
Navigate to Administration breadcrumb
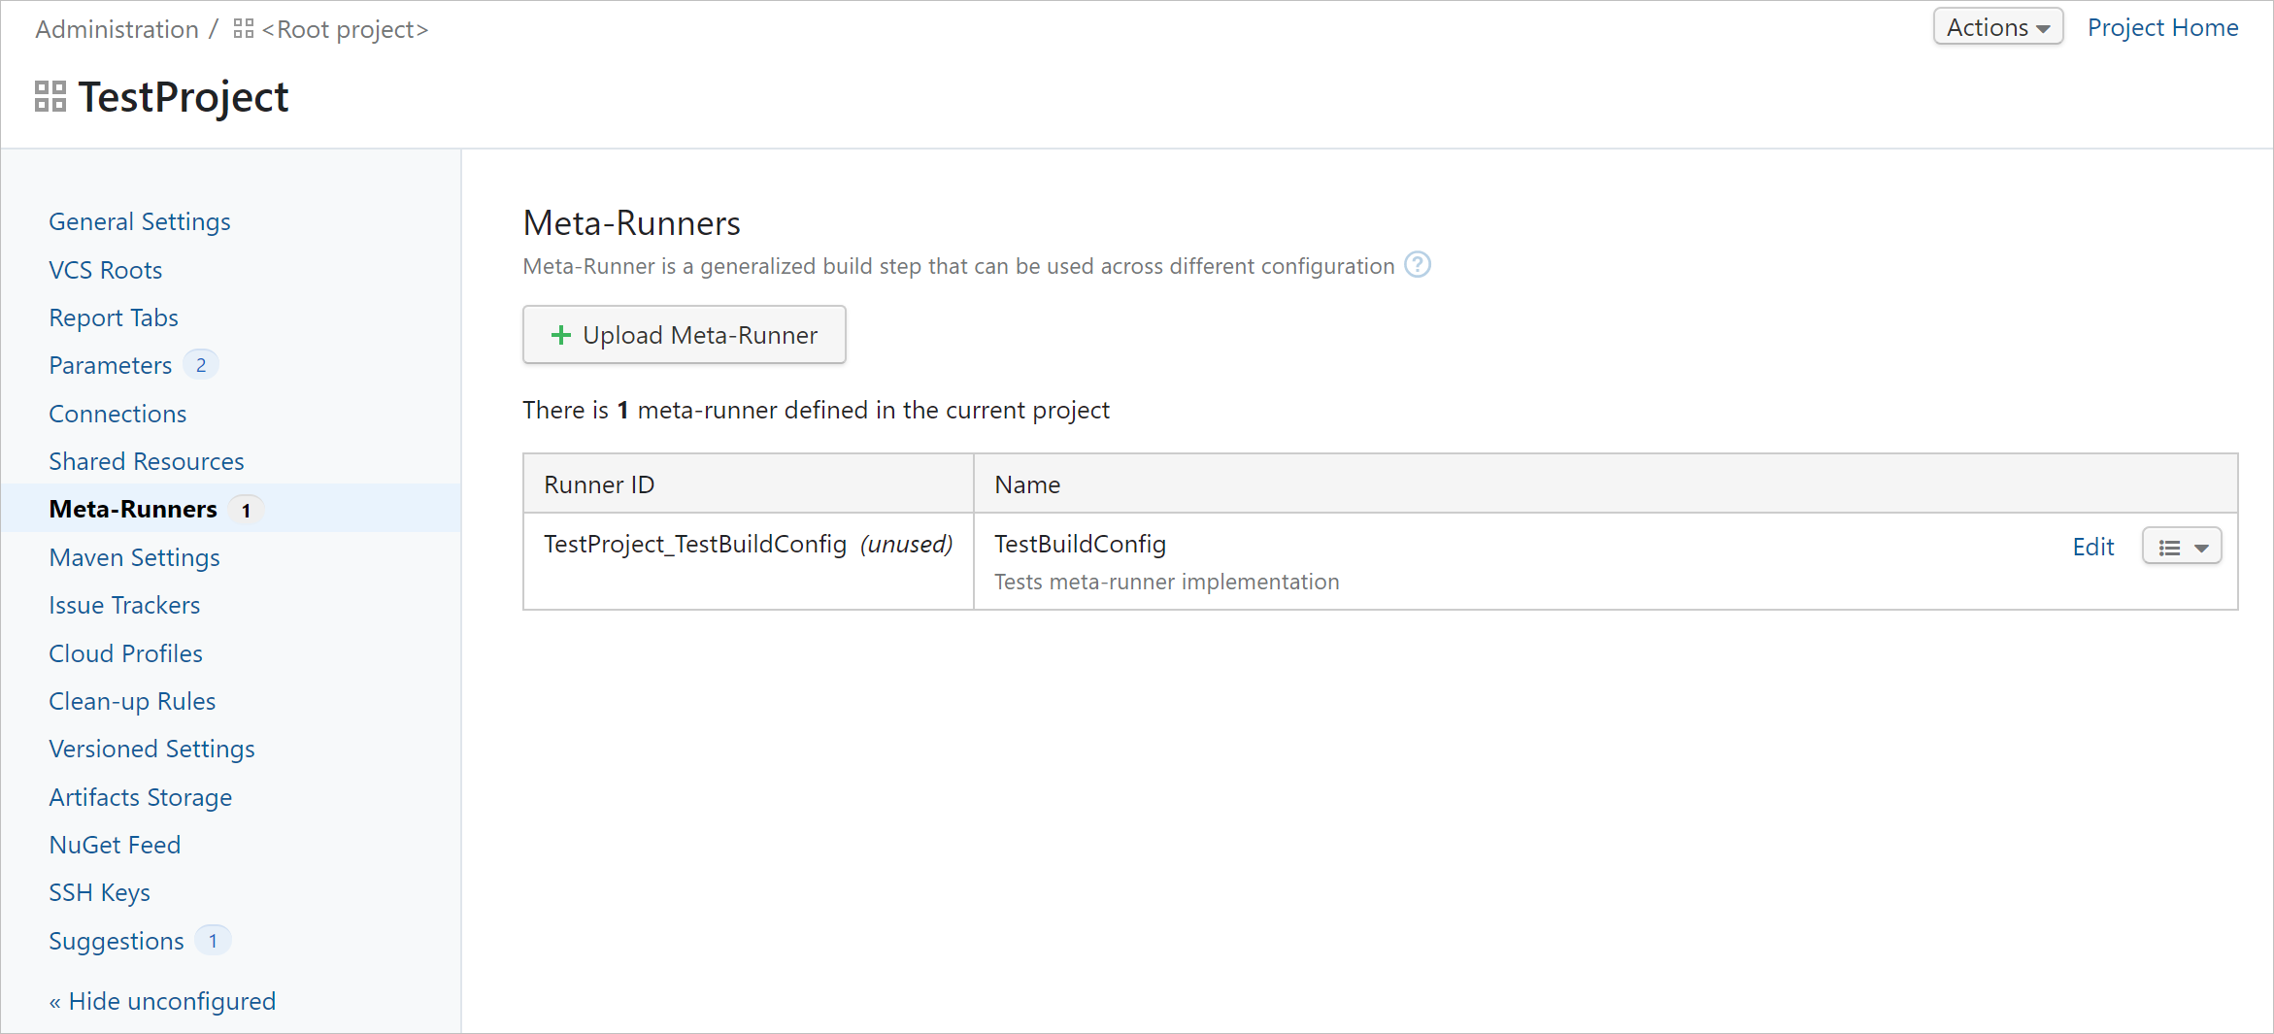click(117, 29)
